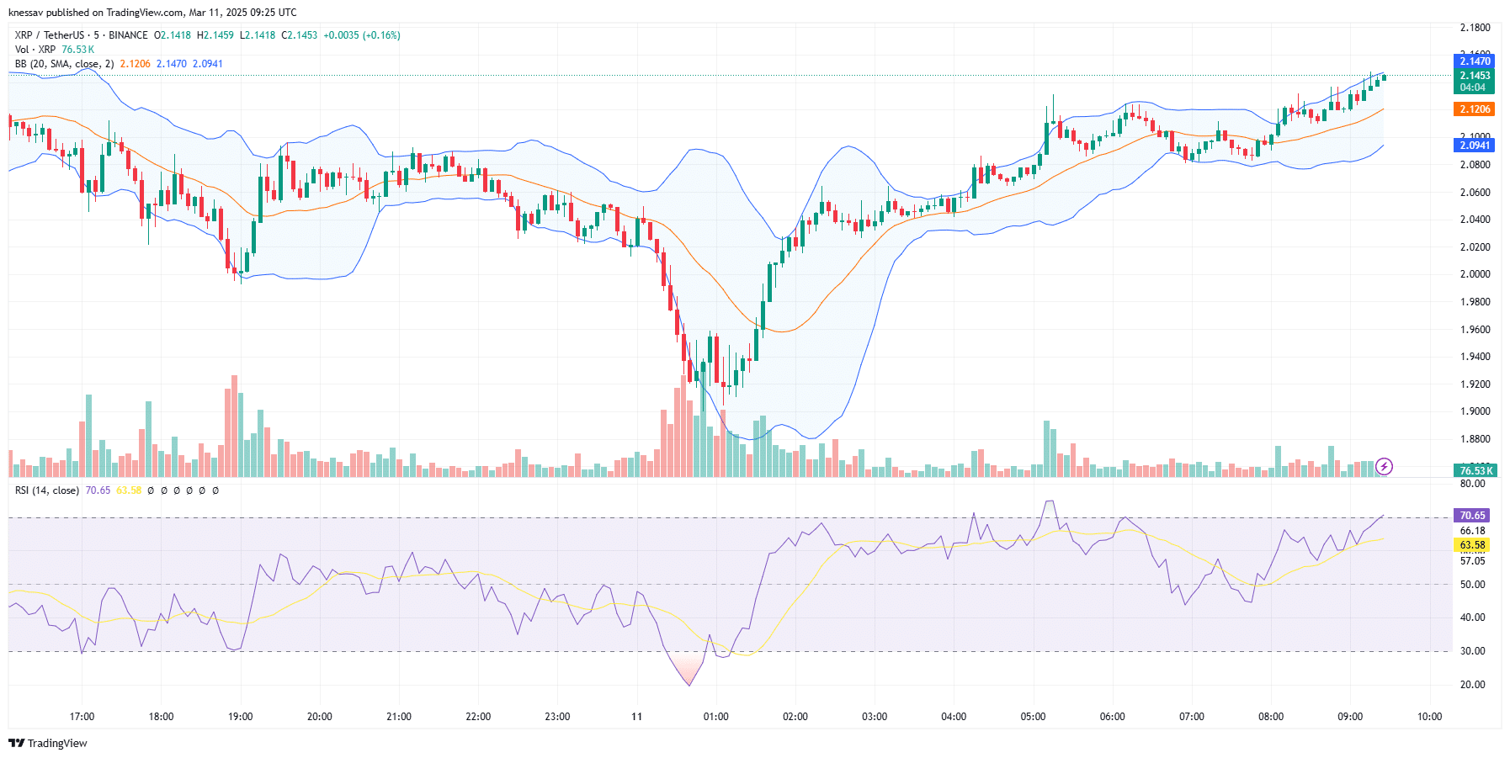
Task: Click orange 2.1206 value in BB legend
Action: pyautogui.click(x=136, y=64)
